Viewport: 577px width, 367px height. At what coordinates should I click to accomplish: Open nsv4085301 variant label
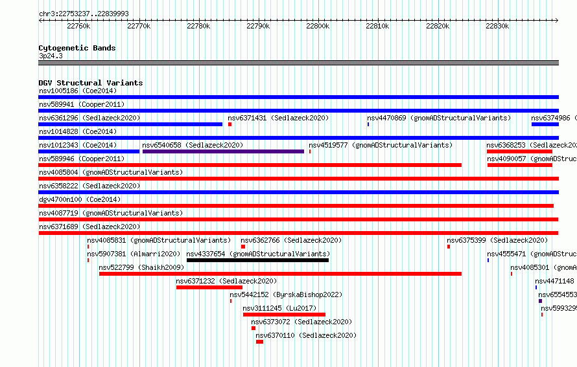tap(543, 267)
